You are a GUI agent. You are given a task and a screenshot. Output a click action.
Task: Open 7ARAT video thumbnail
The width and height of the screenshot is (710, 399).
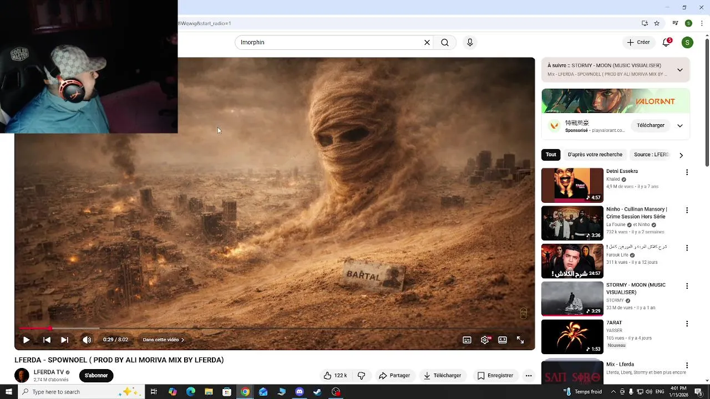(572, 336)
